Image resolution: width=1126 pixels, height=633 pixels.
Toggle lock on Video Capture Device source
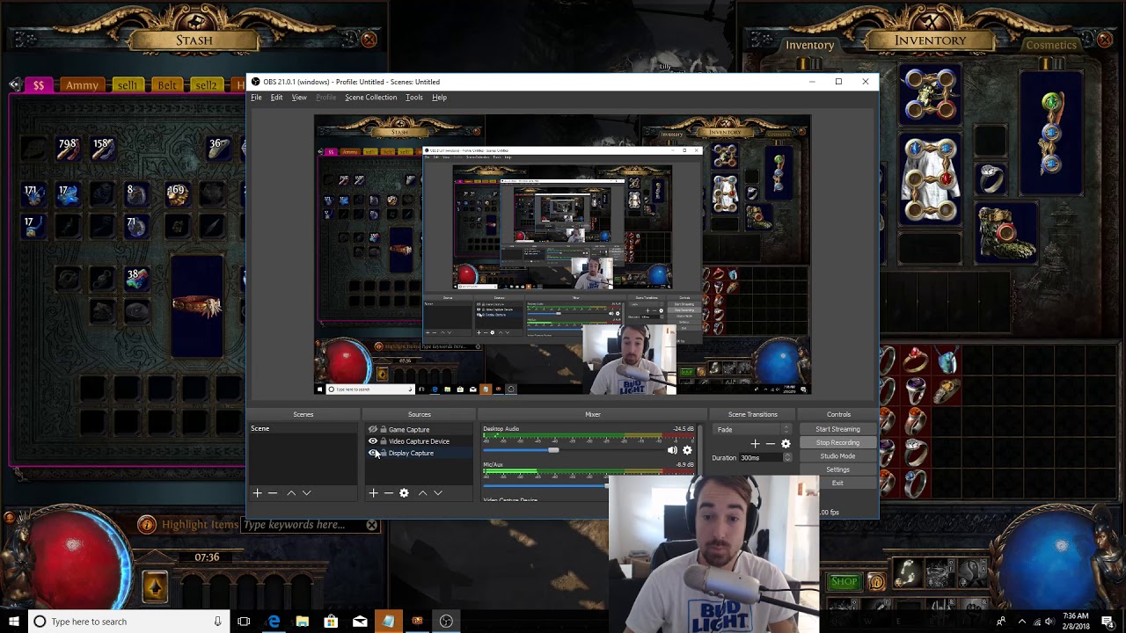(x=383, y=441)
